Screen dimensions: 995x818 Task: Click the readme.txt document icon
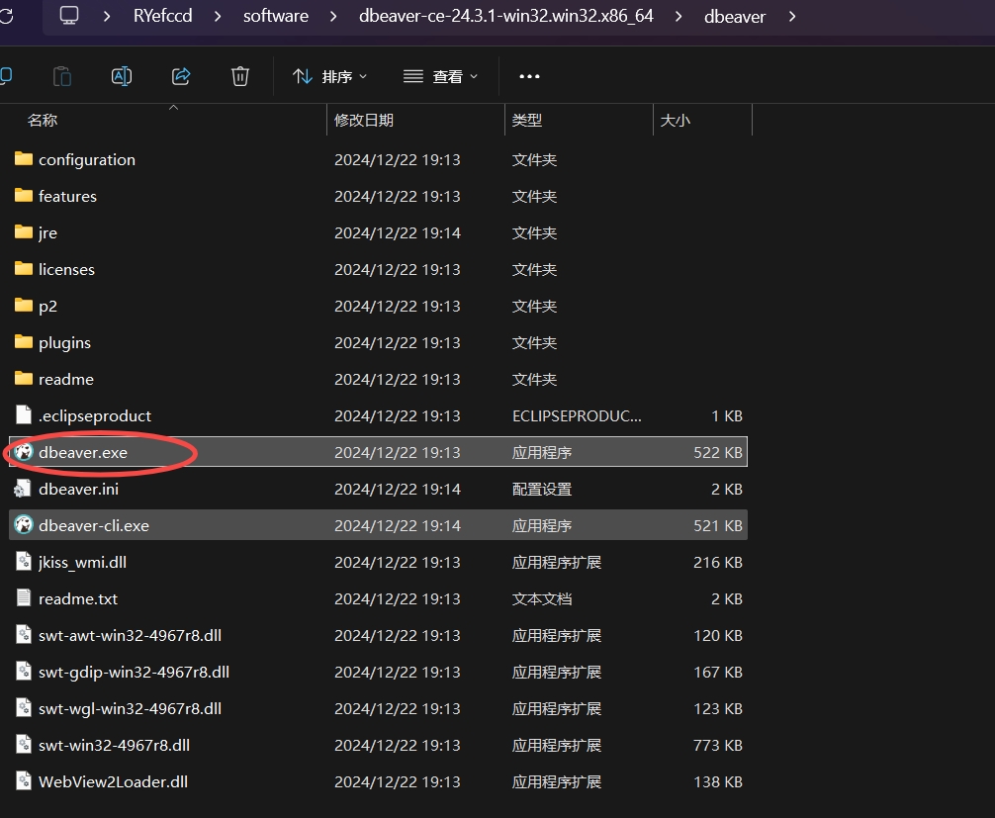(24, 598)
